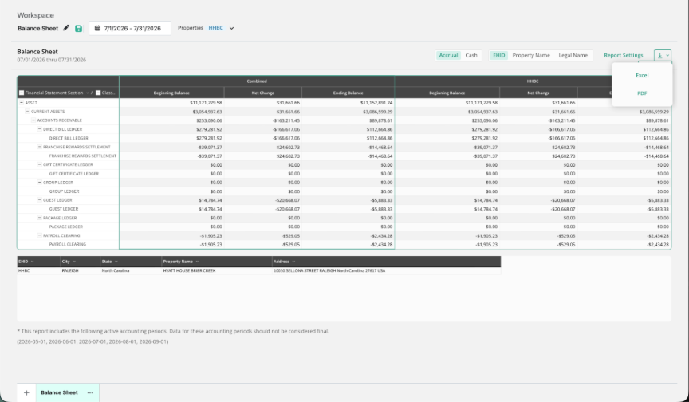Click the 10030 SELLONA STREET address cell

pyautogui.click(x=386, y=270)
